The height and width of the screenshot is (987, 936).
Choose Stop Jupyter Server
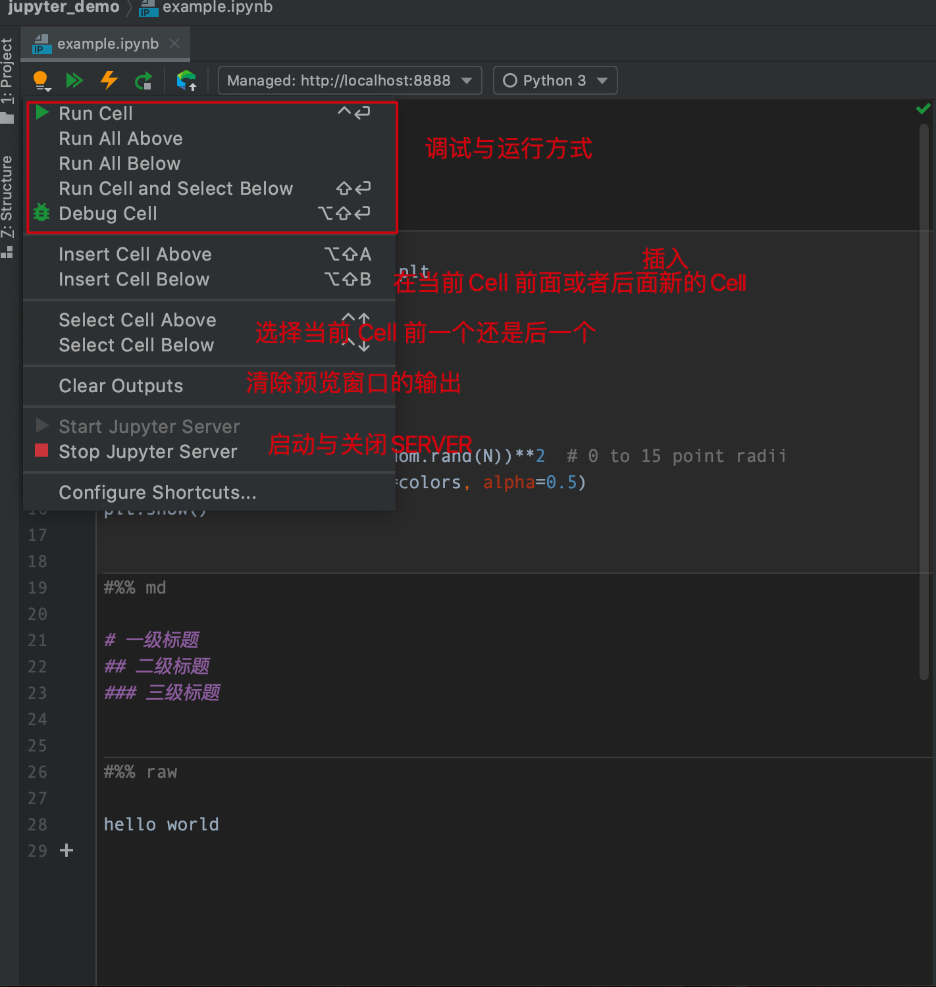click(x=209, y=451)
